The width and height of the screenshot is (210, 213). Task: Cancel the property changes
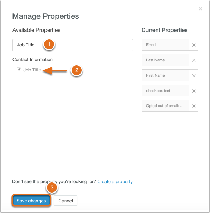click(66, 201)
